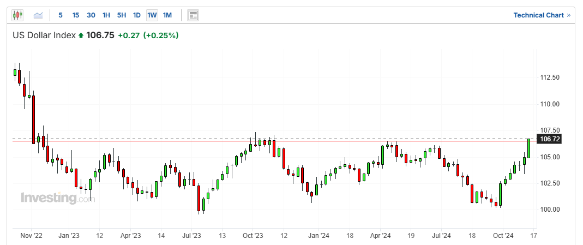This screenshot has width=583, height=245.
Task: Click the Nov '22 axis label
Action: click(x=32, y=236)
